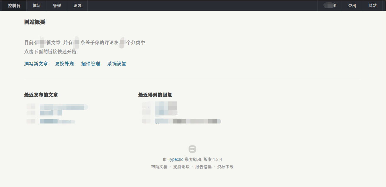Open the 资源下载 footer link

[225, 167]
